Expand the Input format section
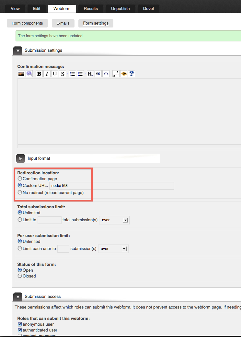The width and height of the screenshot is (241, 337). pos(20,158)
